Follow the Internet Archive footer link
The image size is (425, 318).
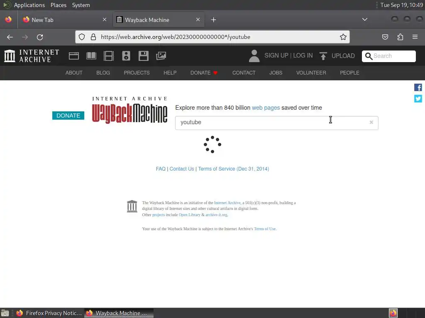click(227, 203)
